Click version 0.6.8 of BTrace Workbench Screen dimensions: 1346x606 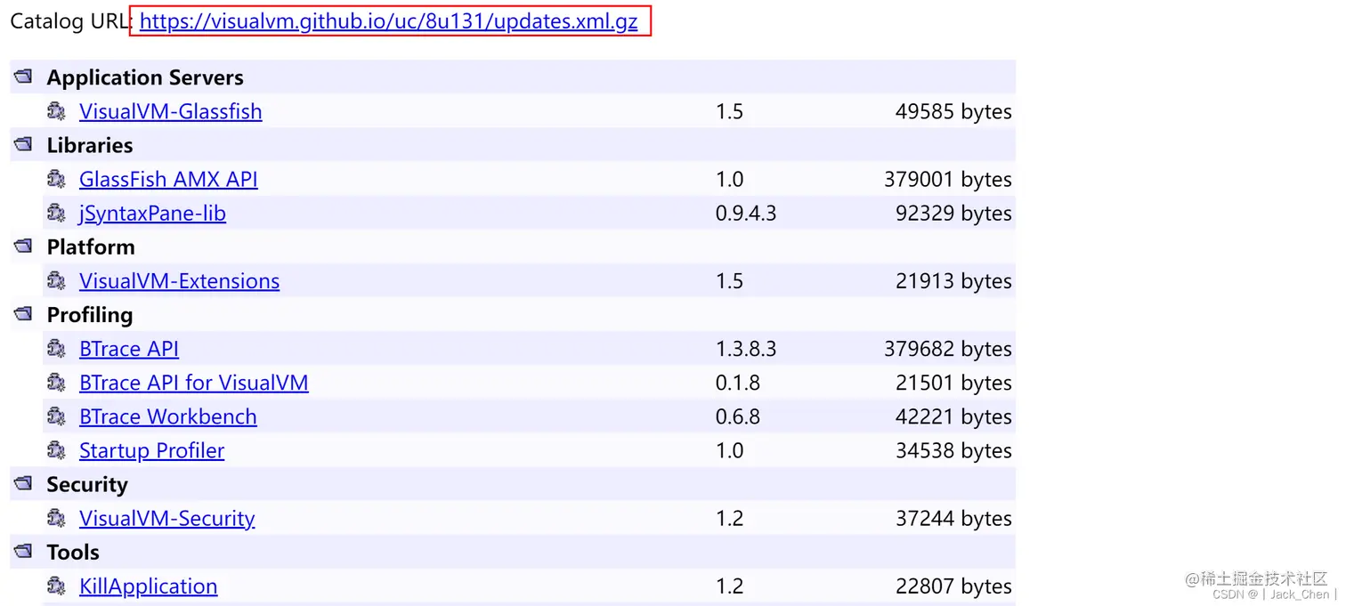pos(738,416)
